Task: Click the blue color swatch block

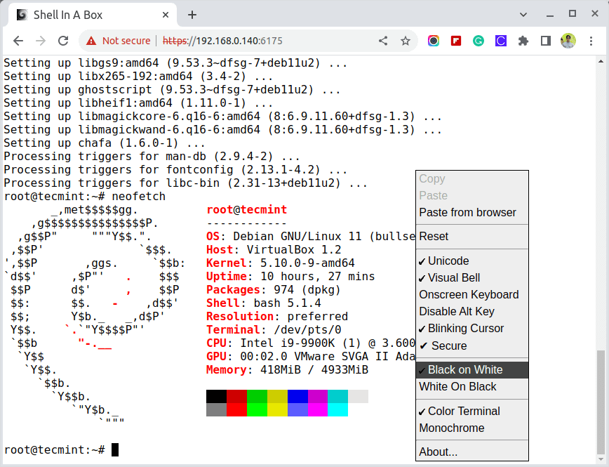Action: point(297,397)
